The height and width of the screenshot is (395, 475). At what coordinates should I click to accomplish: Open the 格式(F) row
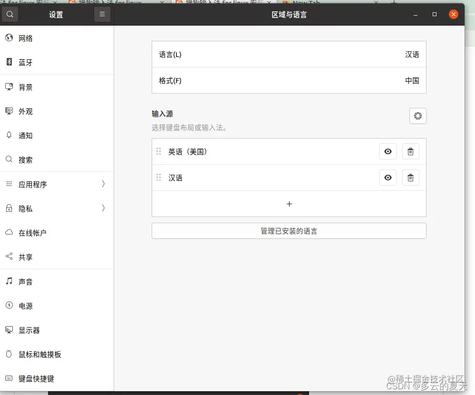[289, 80]
